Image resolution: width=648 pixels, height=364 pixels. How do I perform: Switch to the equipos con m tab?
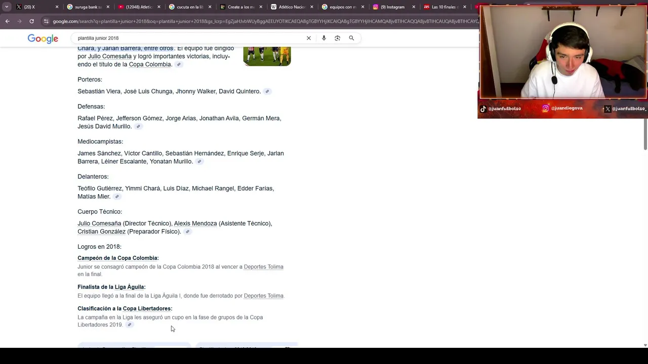coord(343,7)
